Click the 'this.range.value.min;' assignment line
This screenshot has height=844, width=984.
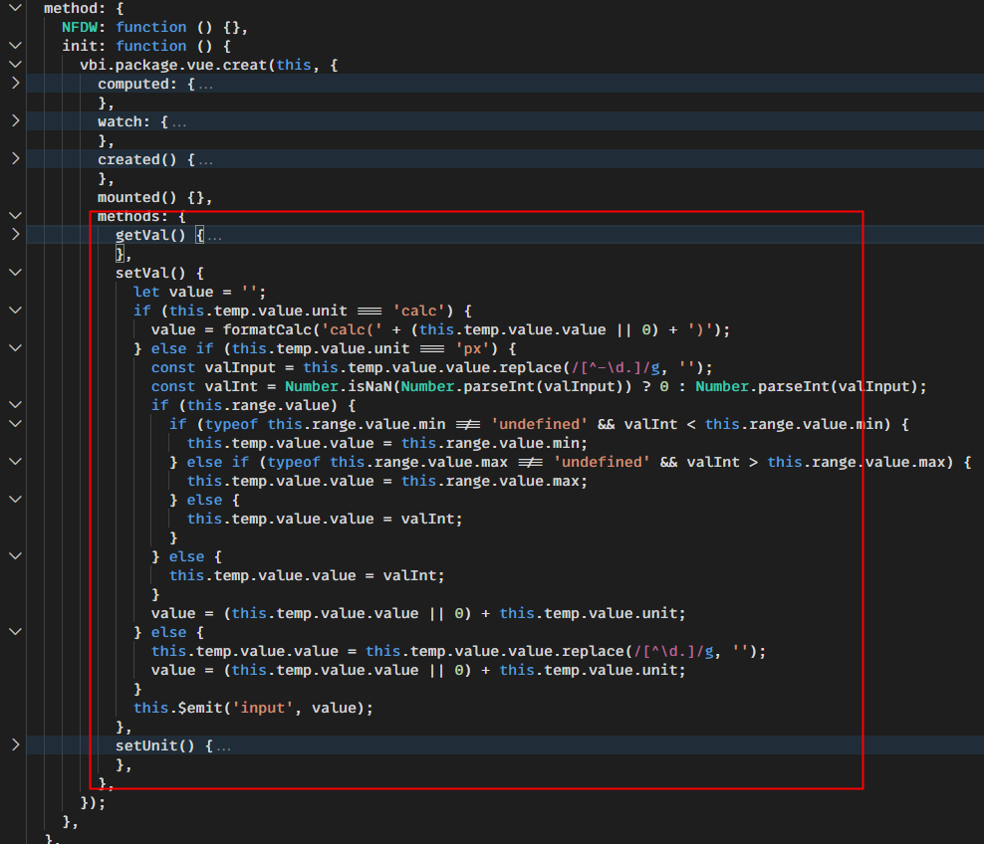coord(387,443)
